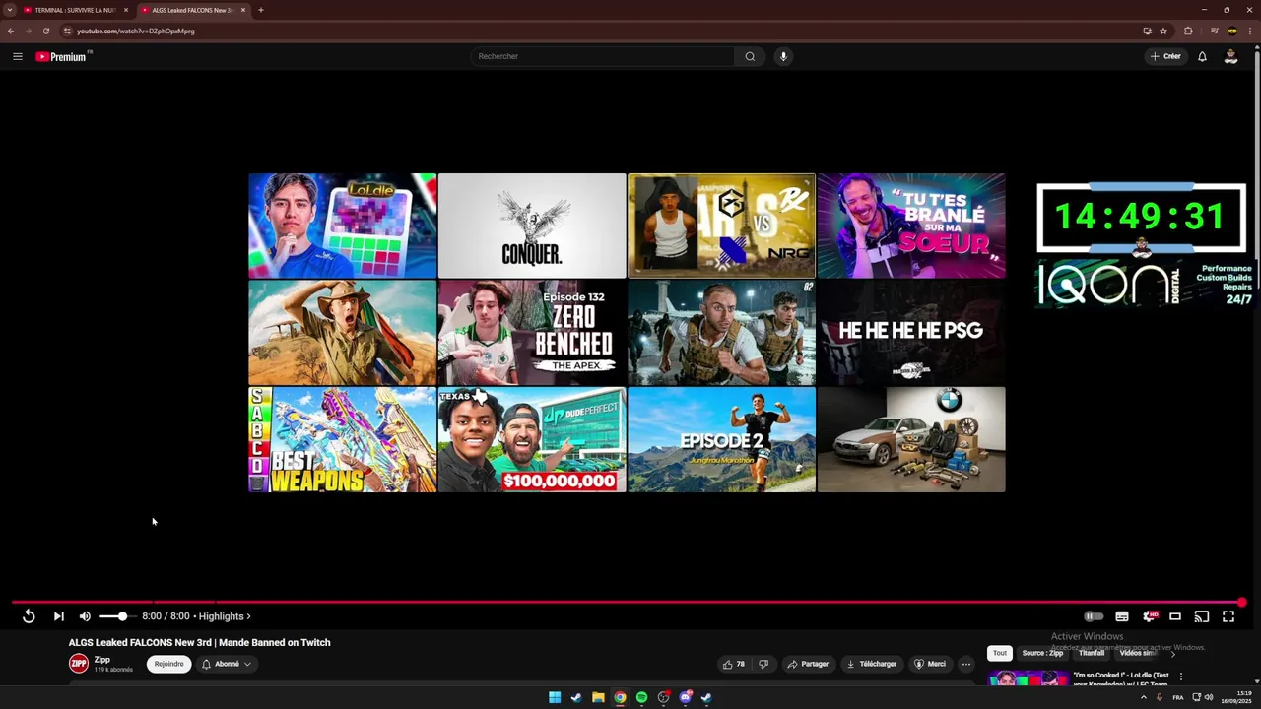The image size is (1261, 709).
Task: Open a new browser tab
Action: tap(261, 10)
